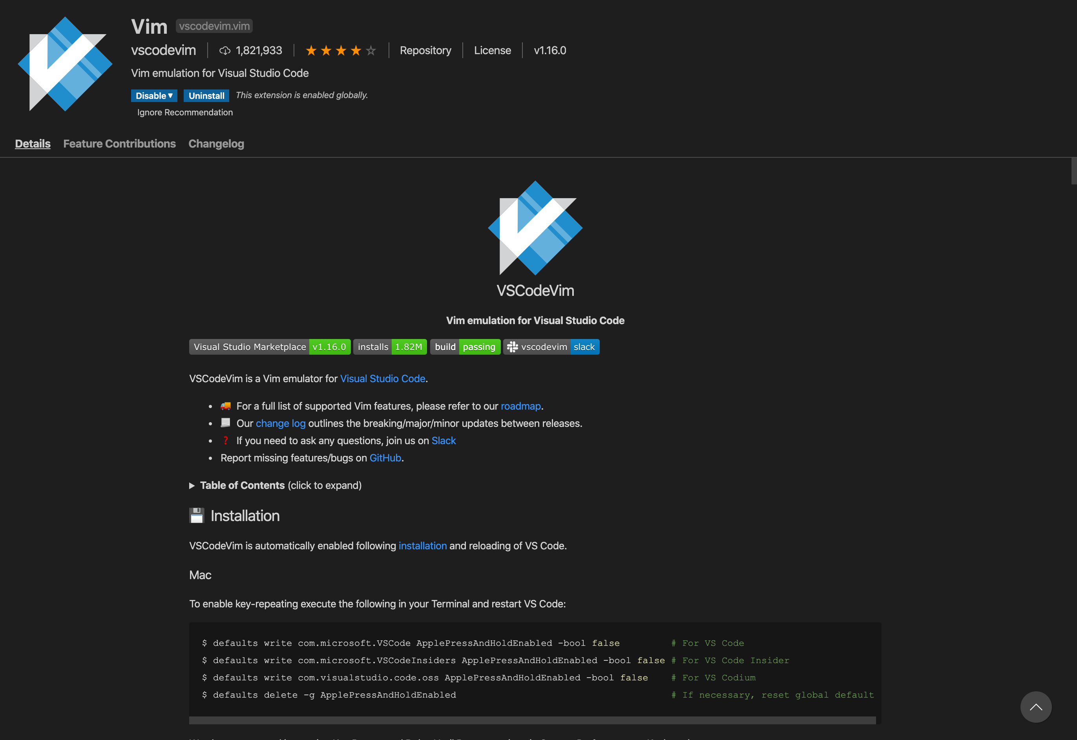
Task: Click the red question mark emoji
Action: point(226,441)
